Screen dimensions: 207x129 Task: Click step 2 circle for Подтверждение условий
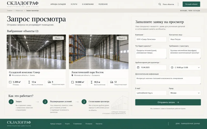[45, 102]
